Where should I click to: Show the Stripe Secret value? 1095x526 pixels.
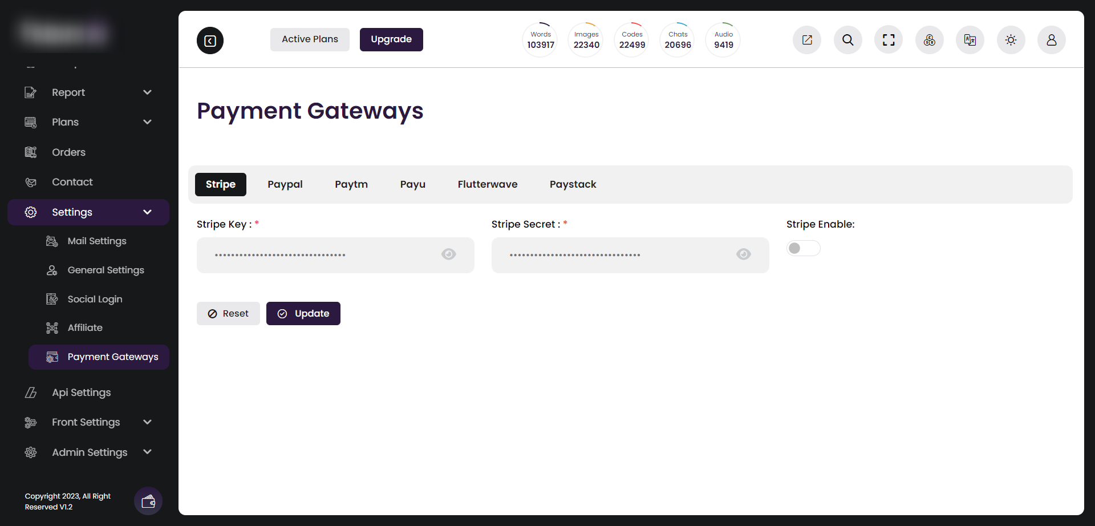point(743,254)
